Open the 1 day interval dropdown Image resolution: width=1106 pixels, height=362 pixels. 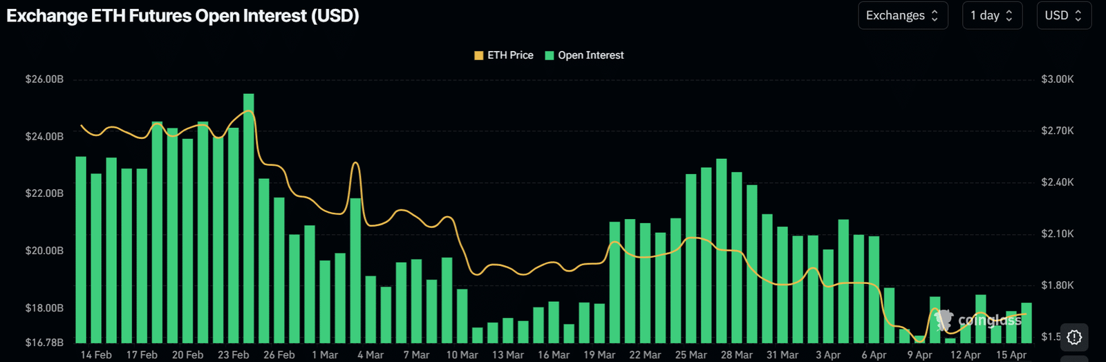tap(991, 16)
